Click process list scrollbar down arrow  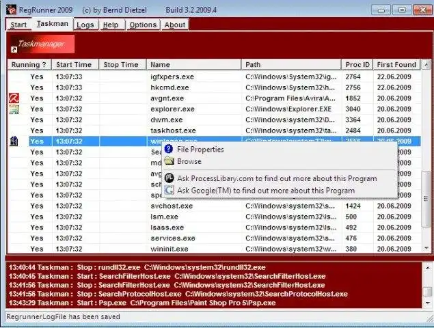point(426,248)
